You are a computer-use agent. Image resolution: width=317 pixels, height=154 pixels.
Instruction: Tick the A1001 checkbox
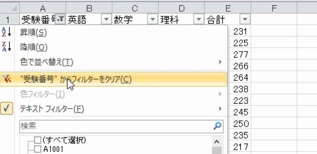pyautogui.click(x=37, y=149)
